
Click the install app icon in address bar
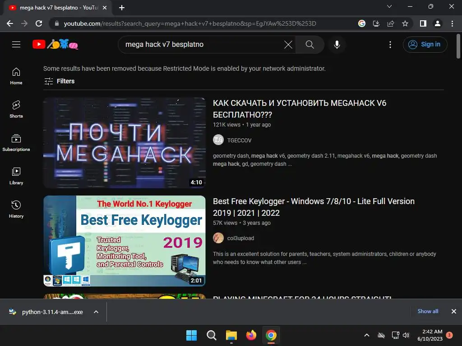point(376,23)
